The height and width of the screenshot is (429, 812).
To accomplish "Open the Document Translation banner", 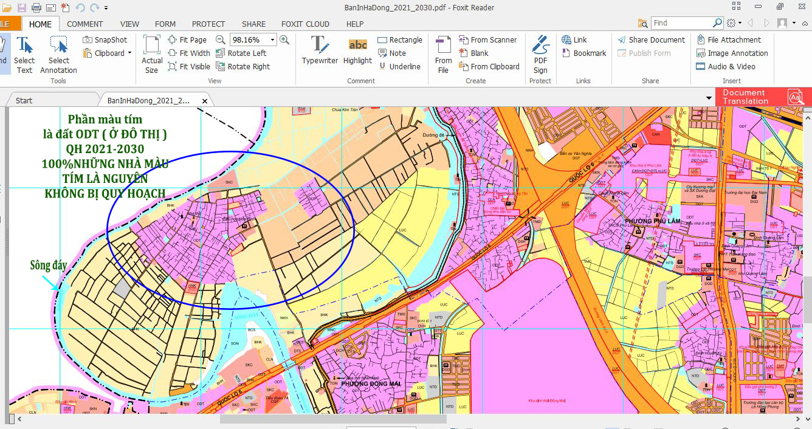I will [x=763, y=97].
